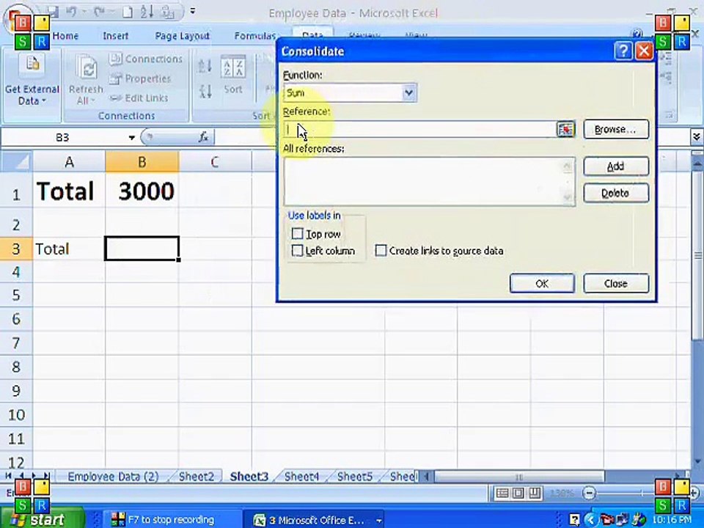Click in the Reference input field

click(419, 129)
